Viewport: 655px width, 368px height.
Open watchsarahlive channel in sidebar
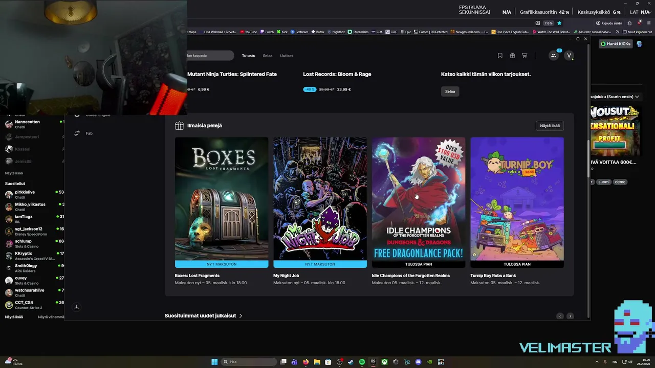pyautogui.click(x=34, y=292)
